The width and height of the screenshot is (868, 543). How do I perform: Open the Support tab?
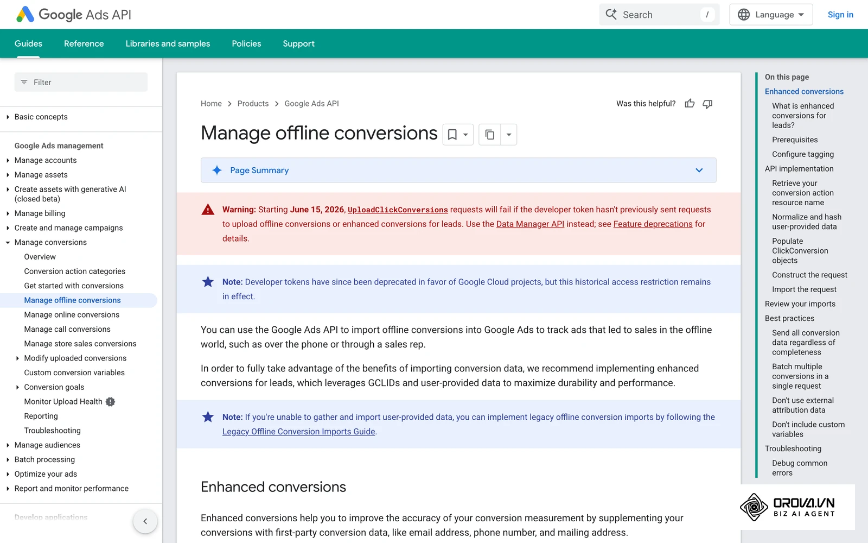[298, 43]
